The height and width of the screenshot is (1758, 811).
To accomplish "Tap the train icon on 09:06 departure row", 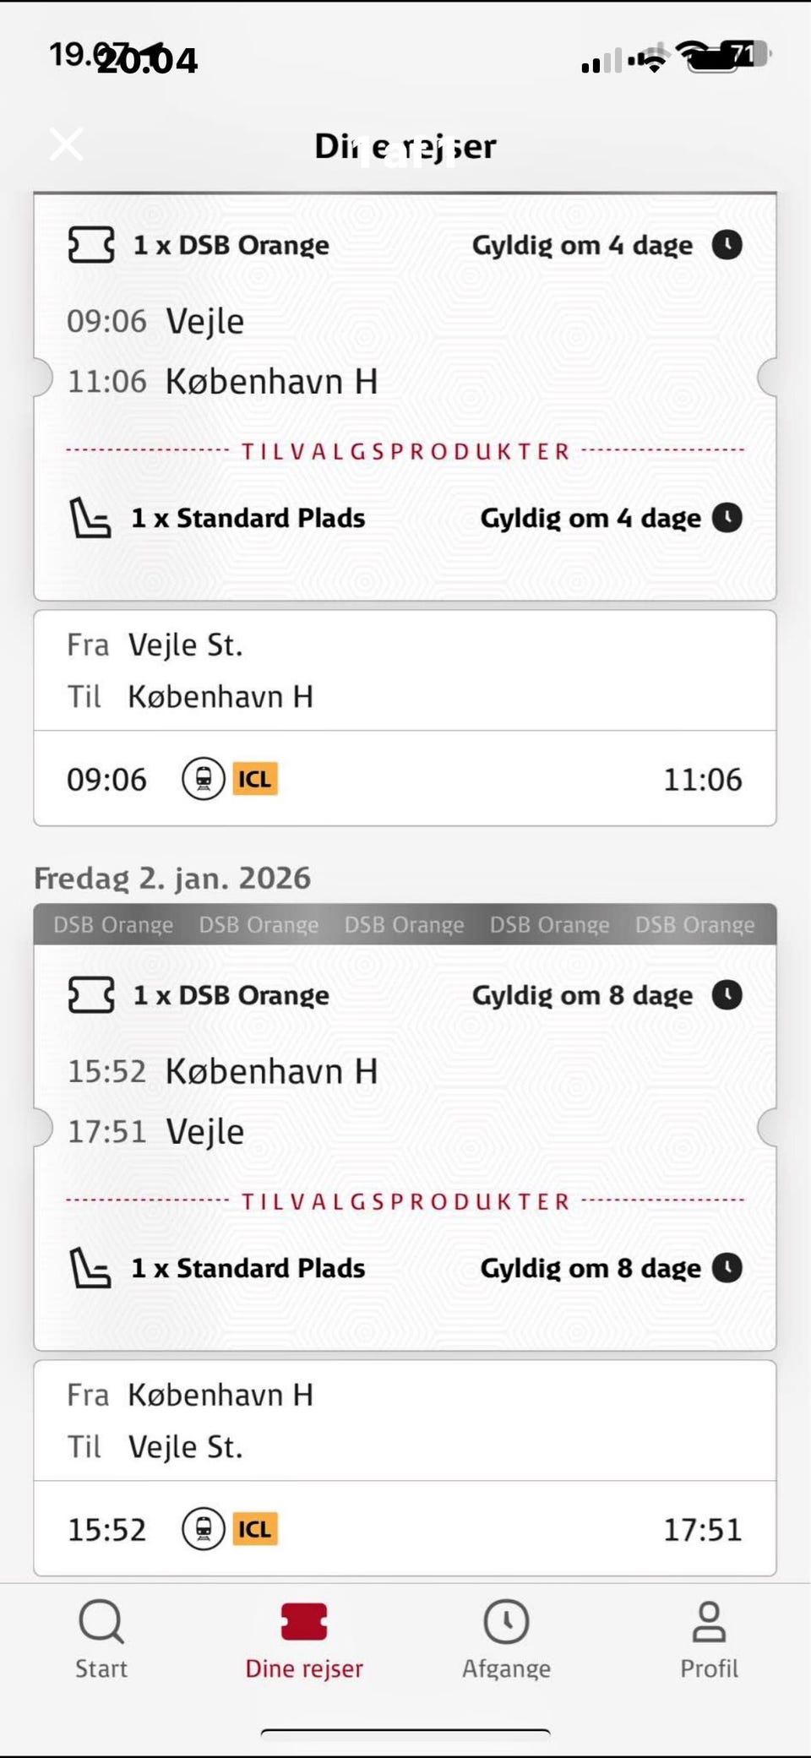I will (x=204, y=779).
